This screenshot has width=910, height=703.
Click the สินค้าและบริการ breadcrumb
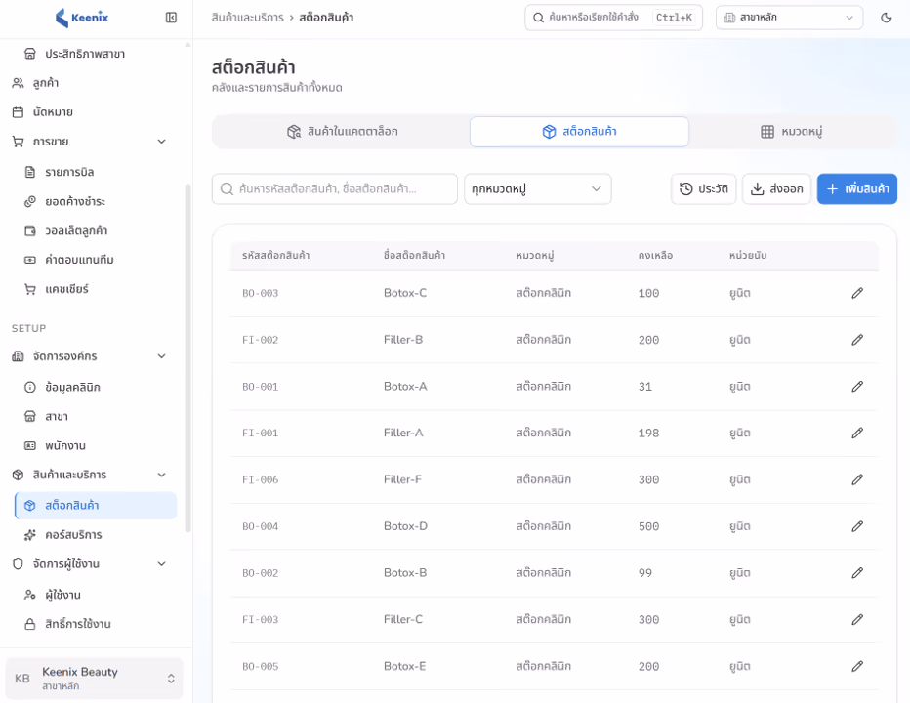coord(248,18)
